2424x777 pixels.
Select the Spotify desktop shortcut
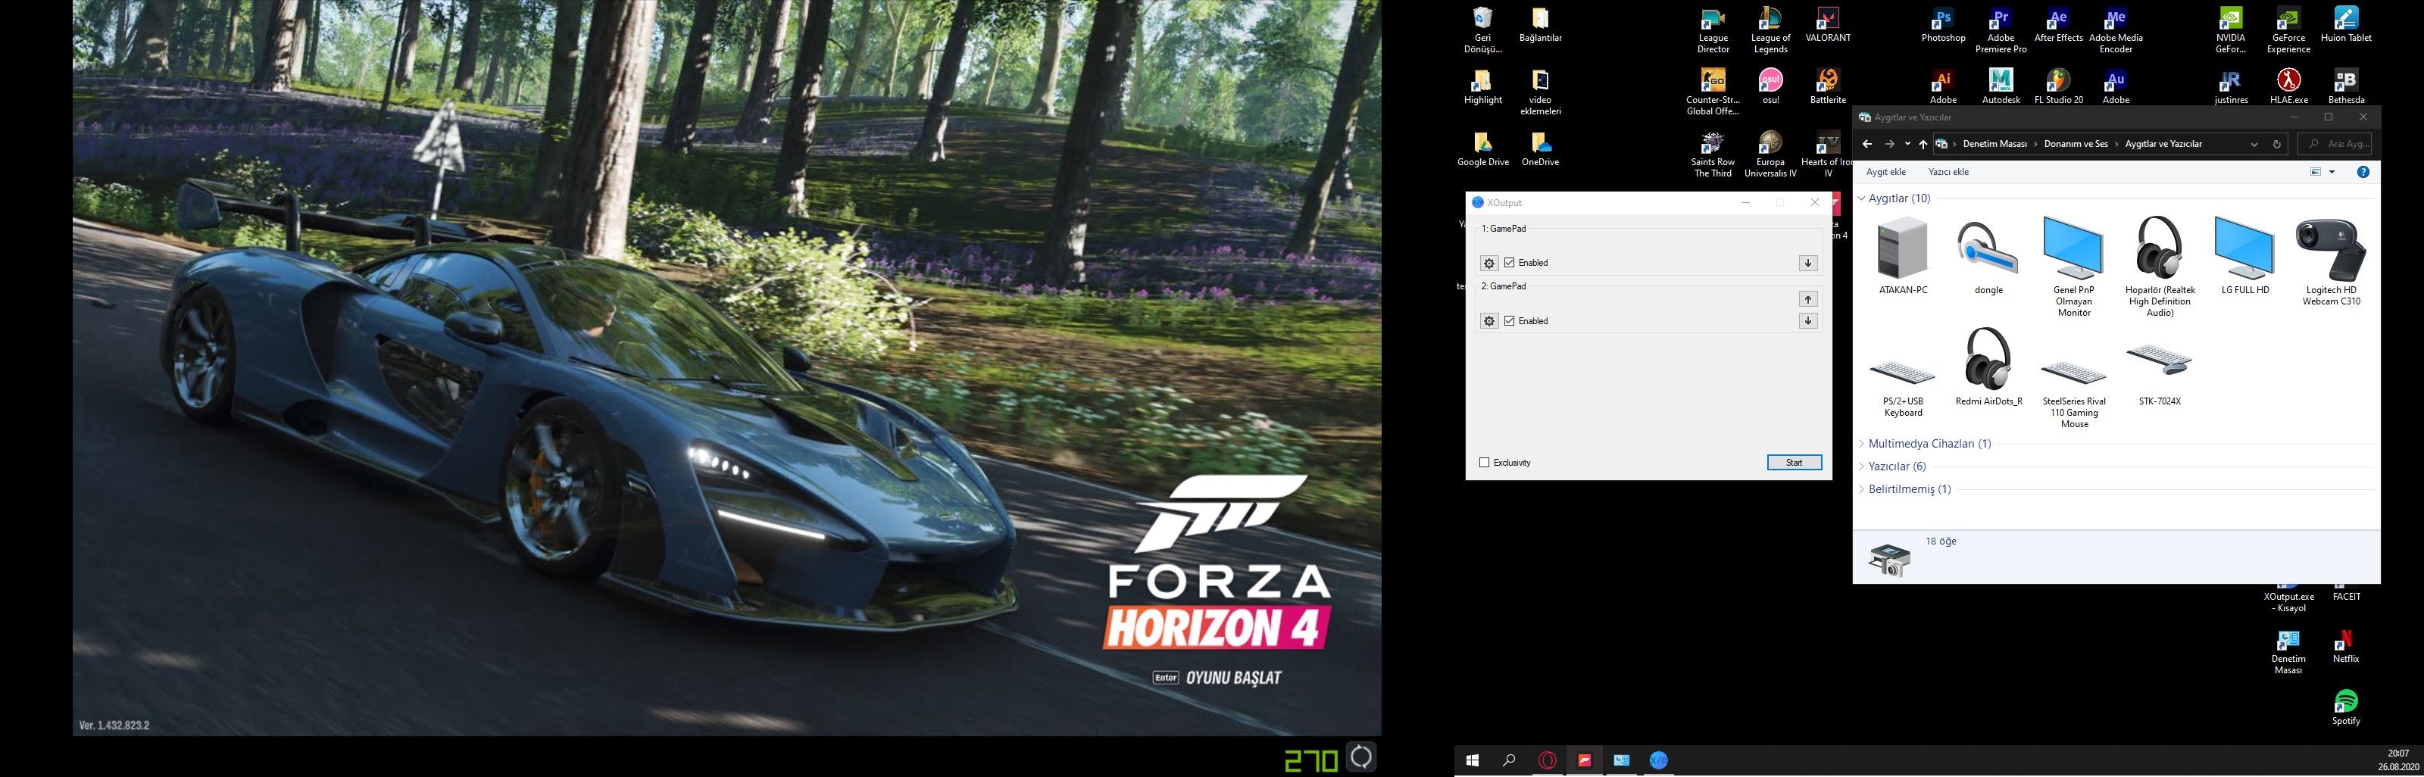pos(2346,707)
